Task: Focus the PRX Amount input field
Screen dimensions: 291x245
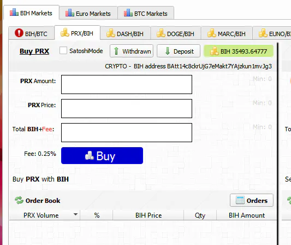Action: (x=127, y=84)
